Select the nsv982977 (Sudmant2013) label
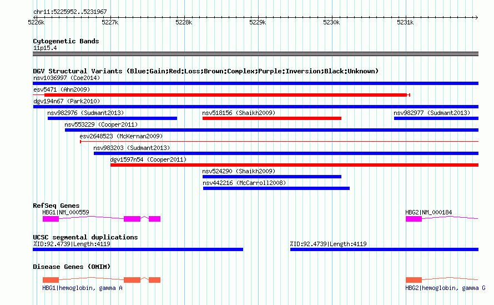This screenshot has height=305, width=494. coord(432,113)
